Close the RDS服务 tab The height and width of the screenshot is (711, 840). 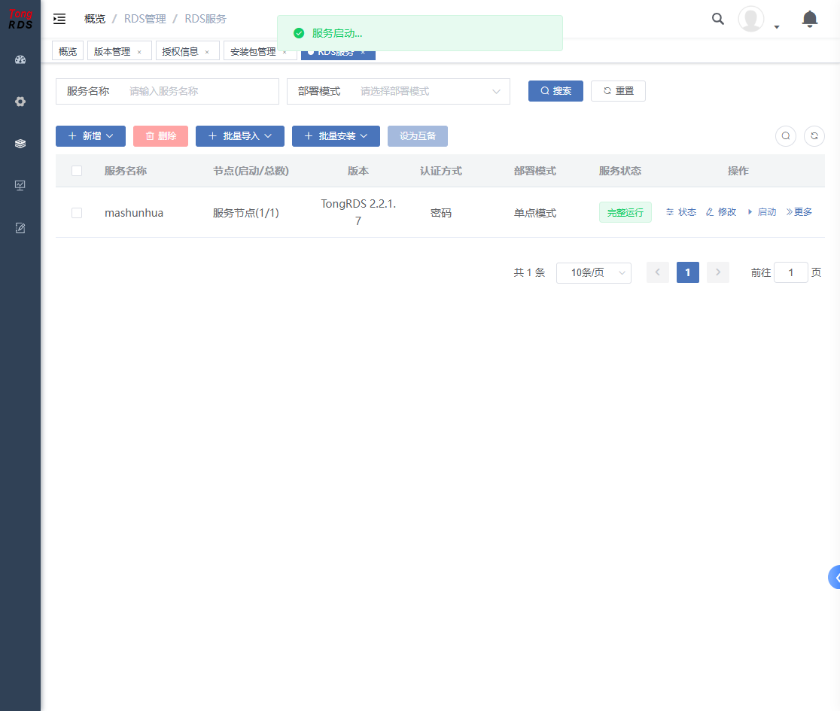tap(364, 53)
